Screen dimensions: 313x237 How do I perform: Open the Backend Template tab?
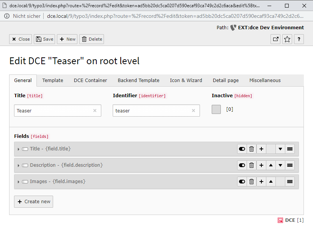point(138,81)
